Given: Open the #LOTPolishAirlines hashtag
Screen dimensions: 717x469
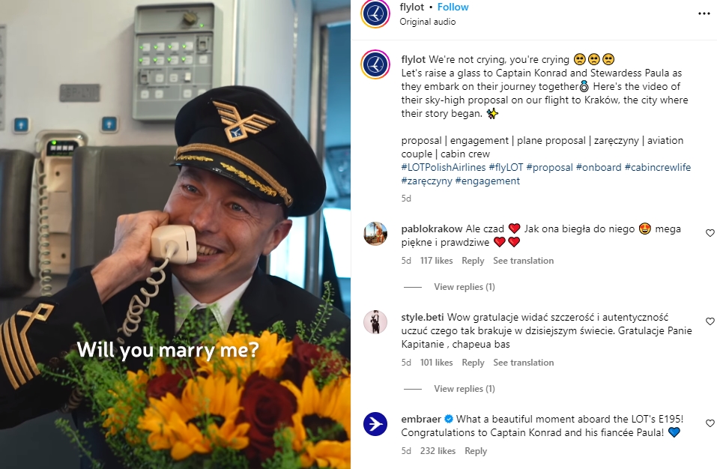Looking at the screenshot, I should tap(443, 167).
